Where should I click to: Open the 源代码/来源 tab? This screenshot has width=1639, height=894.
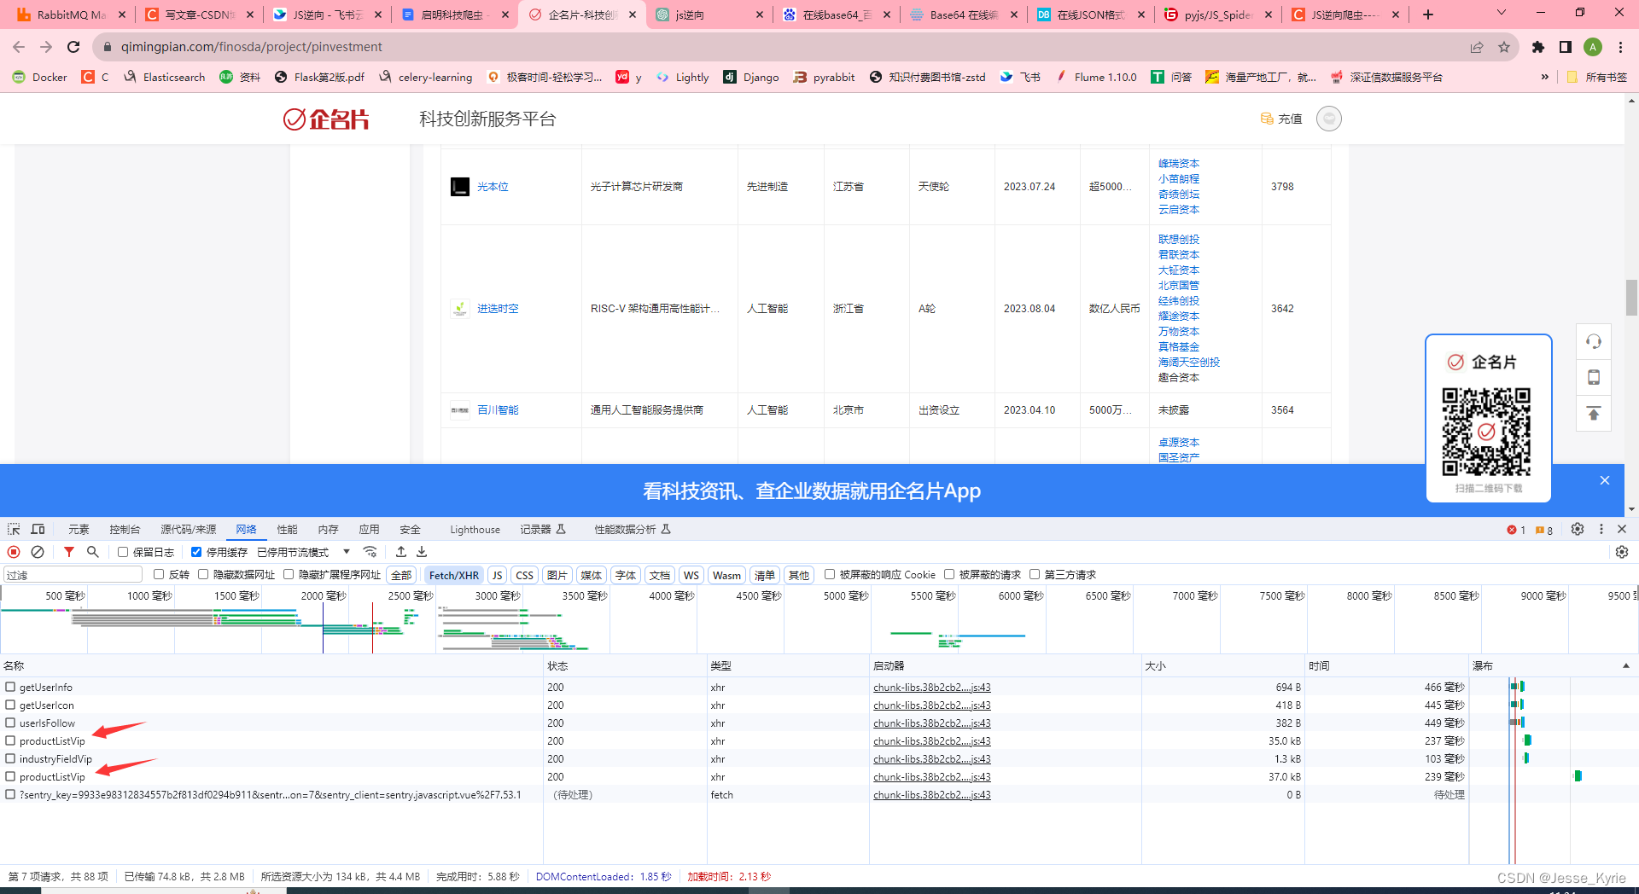(189, 529)
